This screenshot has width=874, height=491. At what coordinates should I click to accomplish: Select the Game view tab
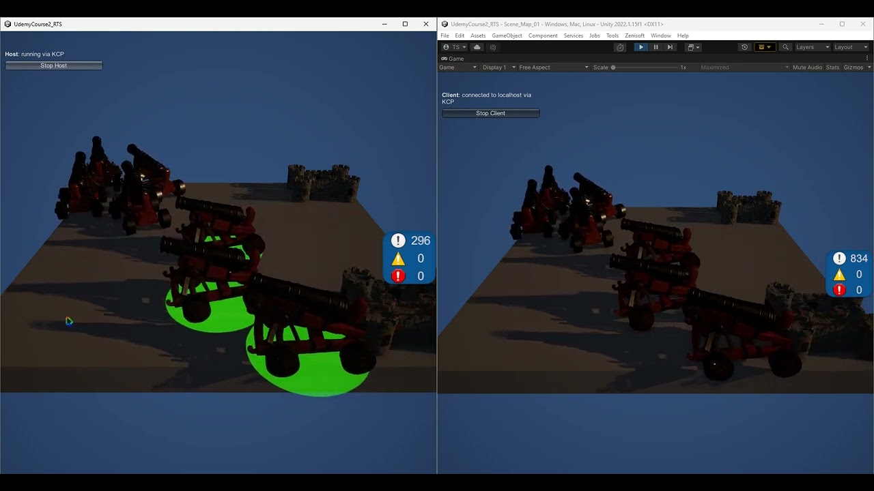pyautogui.click(x=452, y=59)
